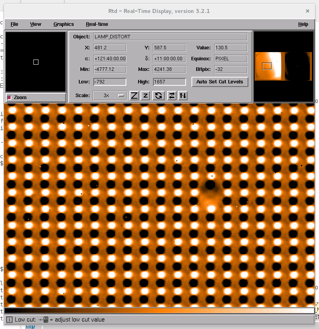Click the rotate image icon
Image resolution: width=319 pixels, height=329 pixels.
(x=159, y=96)
